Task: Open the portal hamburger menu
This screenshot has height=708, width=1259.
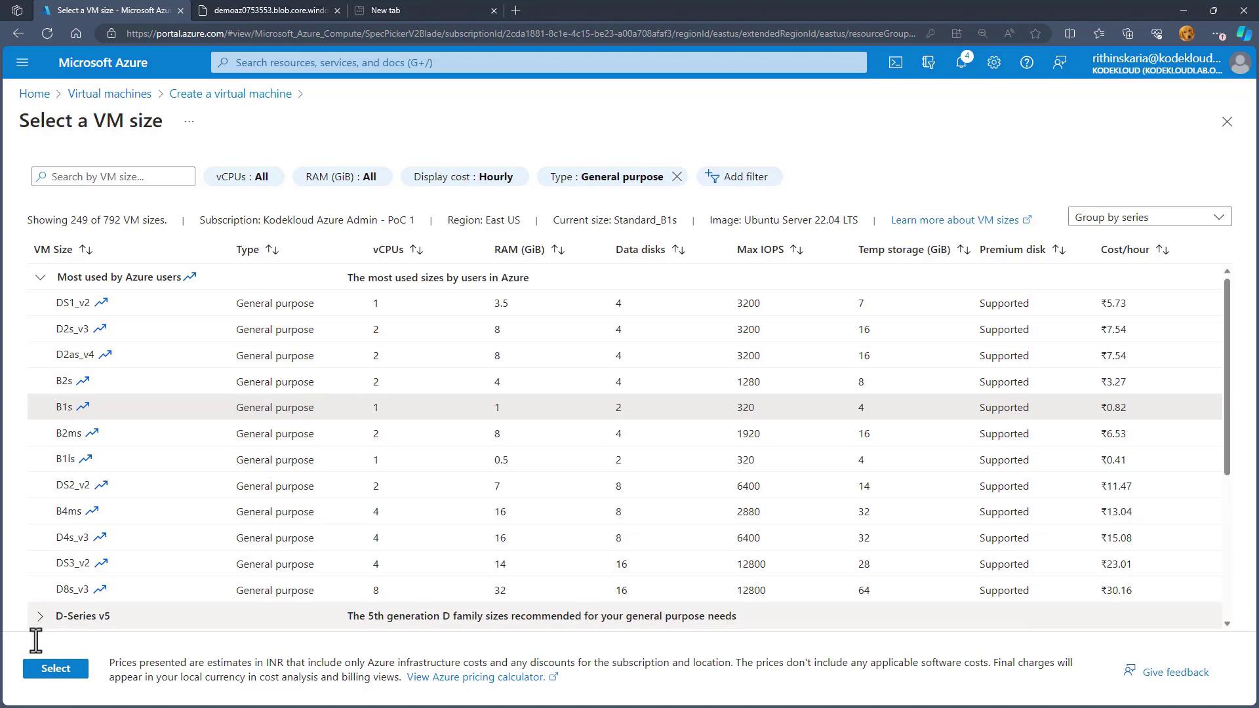Action: coord(22,62)
